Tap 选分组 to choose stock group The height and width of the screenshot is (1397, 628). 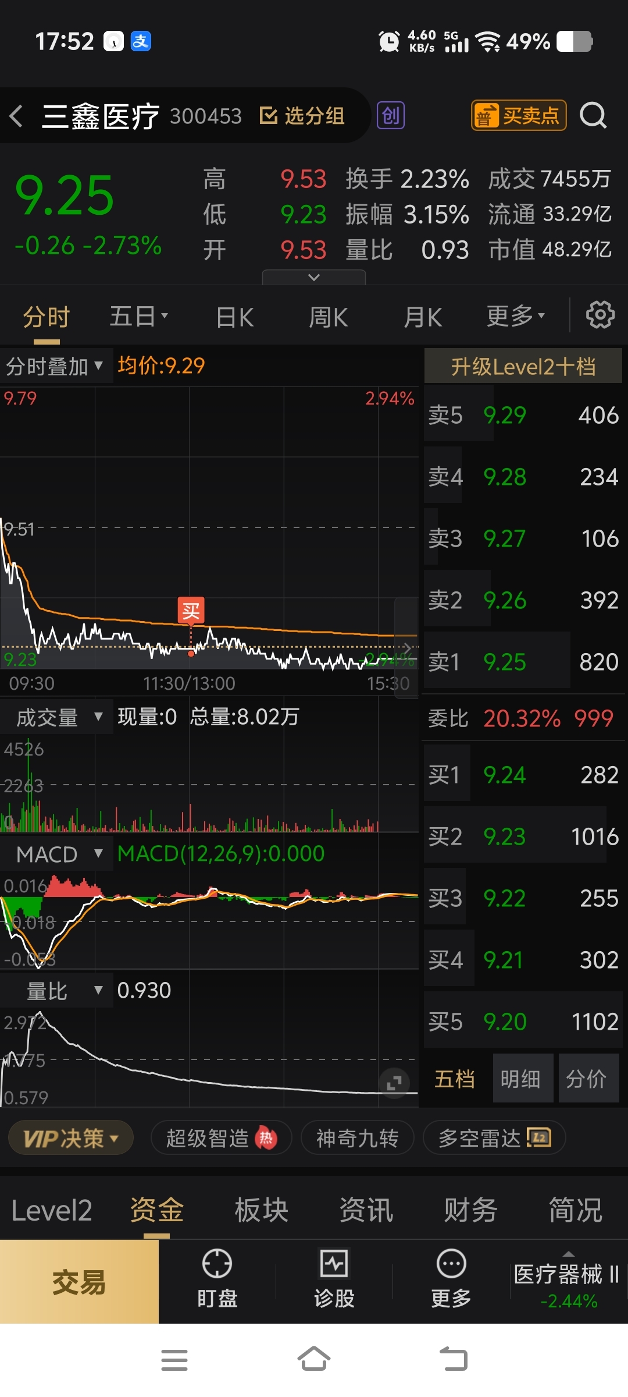click(x=302, y=116)
